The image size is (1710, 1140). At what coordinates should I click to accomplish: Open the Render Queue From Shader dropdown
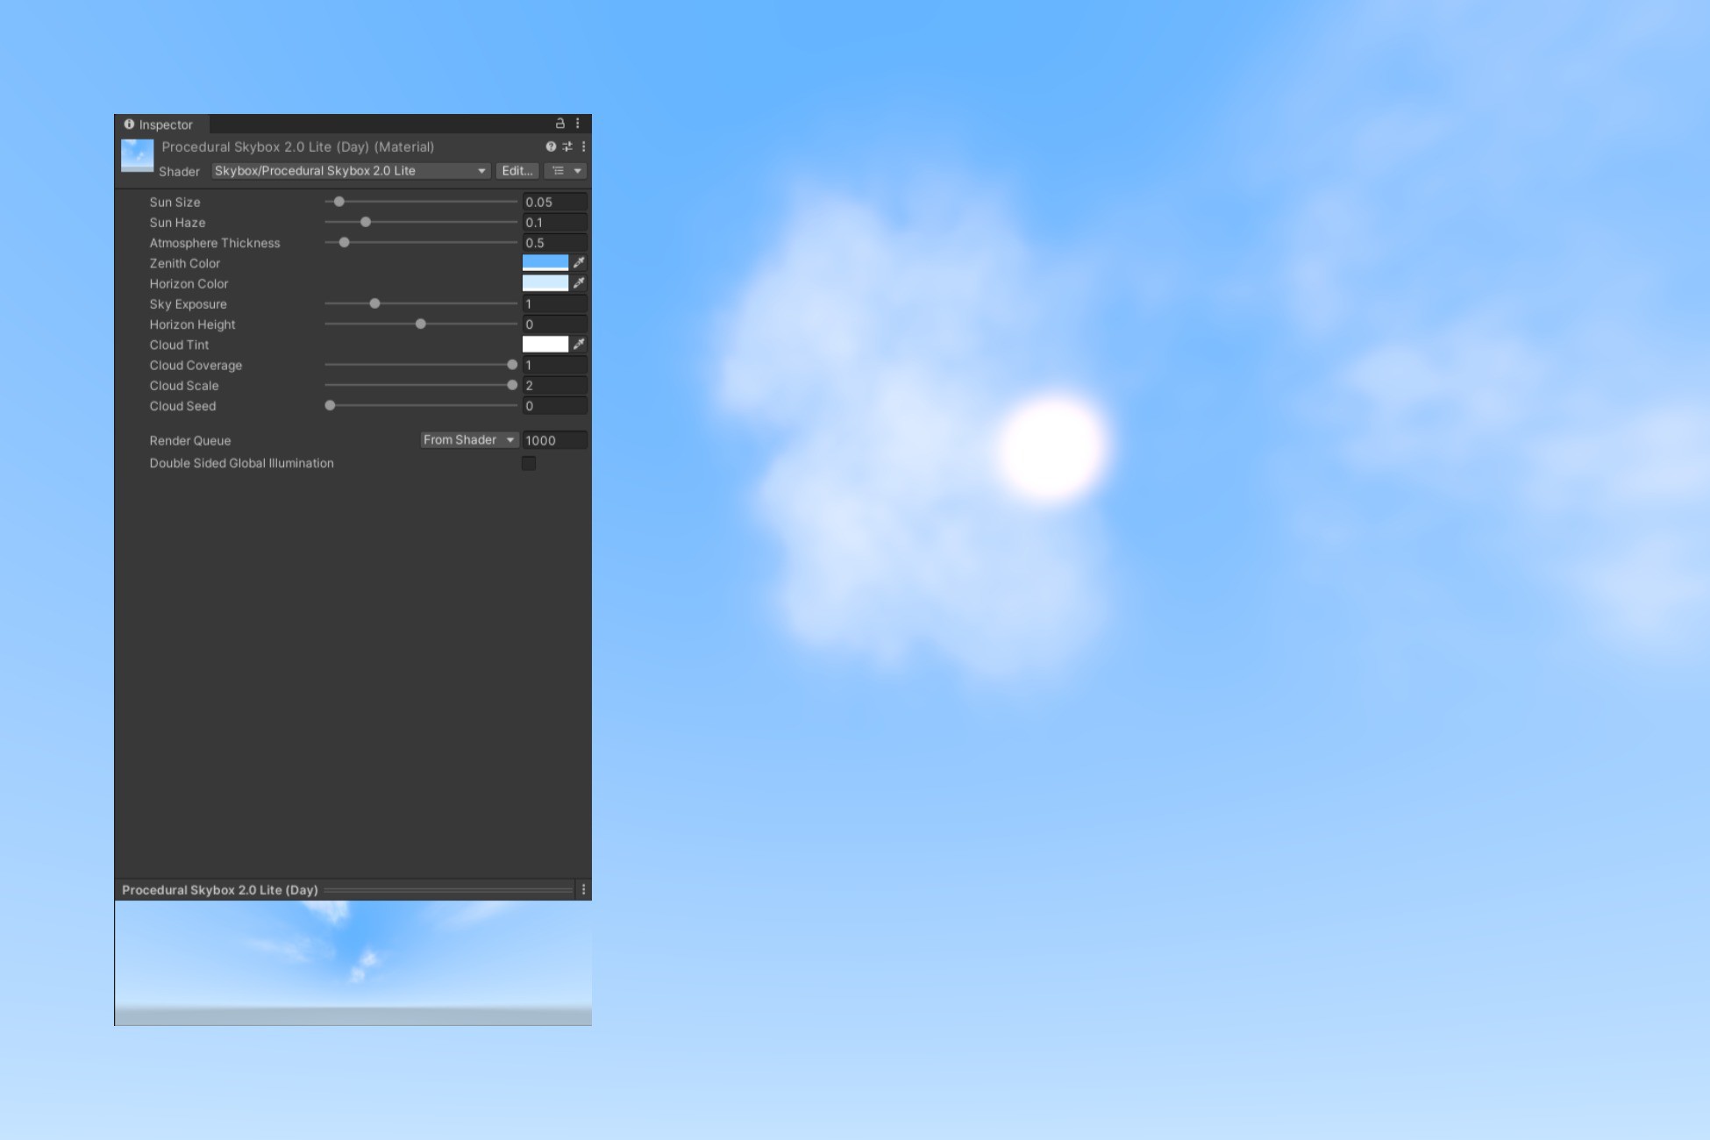pos(468,439)
